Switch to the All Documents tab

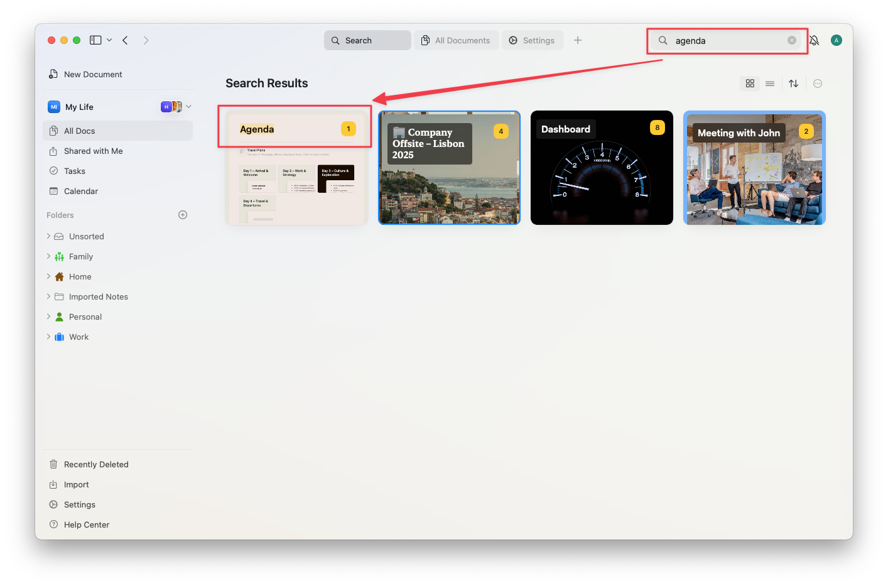(x=457, y=40)
